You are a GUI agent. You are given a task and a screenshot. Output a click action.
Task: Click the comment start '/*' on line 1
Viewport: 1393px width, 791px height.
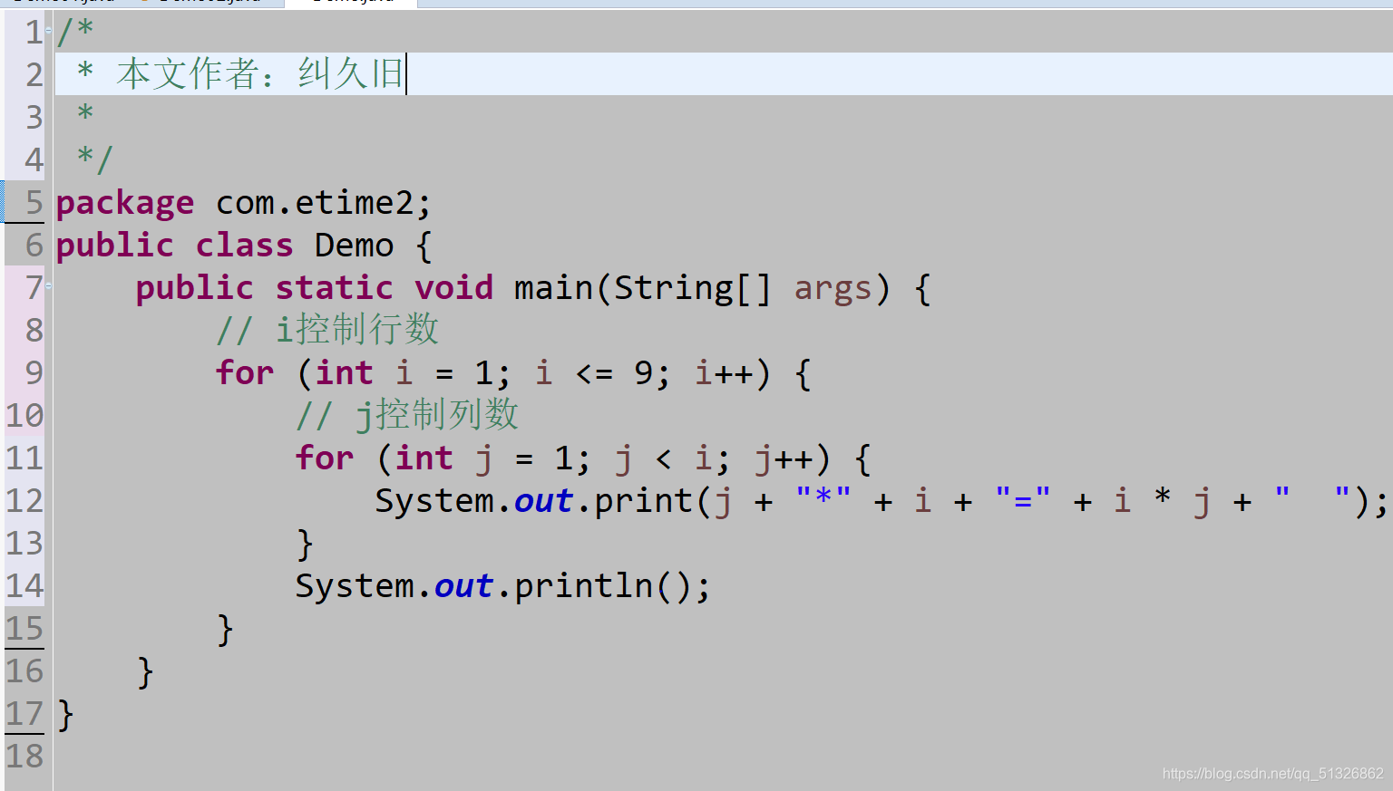[75, 32]
